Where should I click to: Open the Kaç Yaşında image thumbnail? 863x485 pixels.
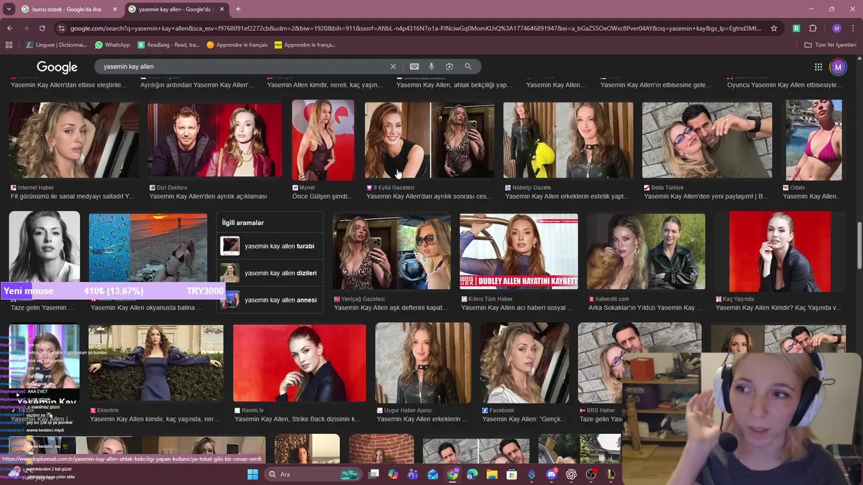click(780, 252)
